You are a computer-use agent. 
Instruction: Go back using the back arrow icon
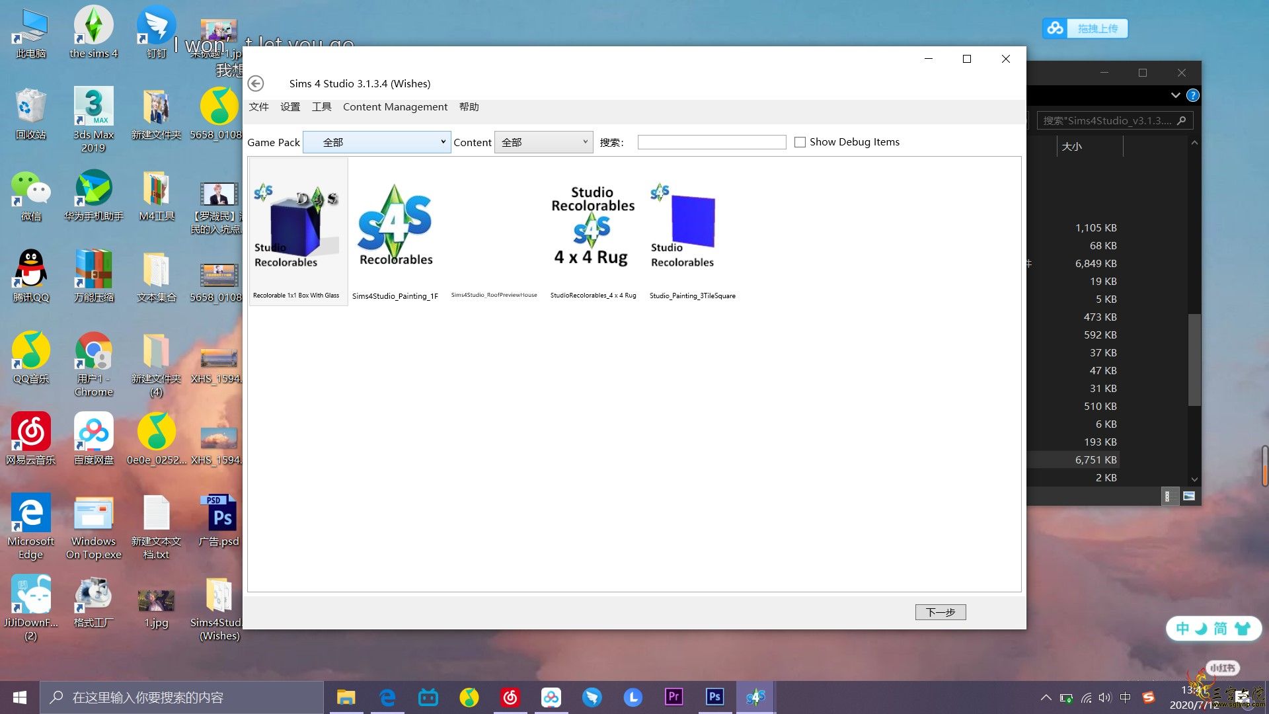[256, 83]
